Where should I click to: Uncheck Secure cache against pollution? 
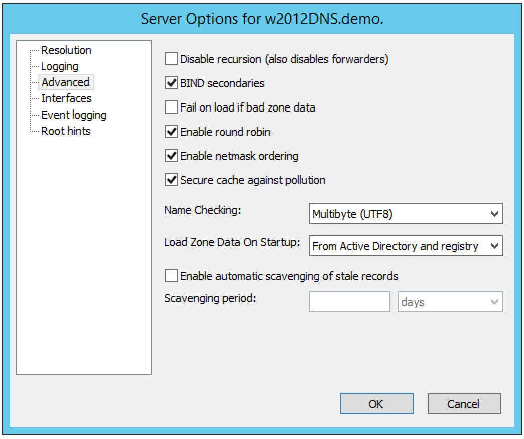pyautogui.click(x=172, y=180)
